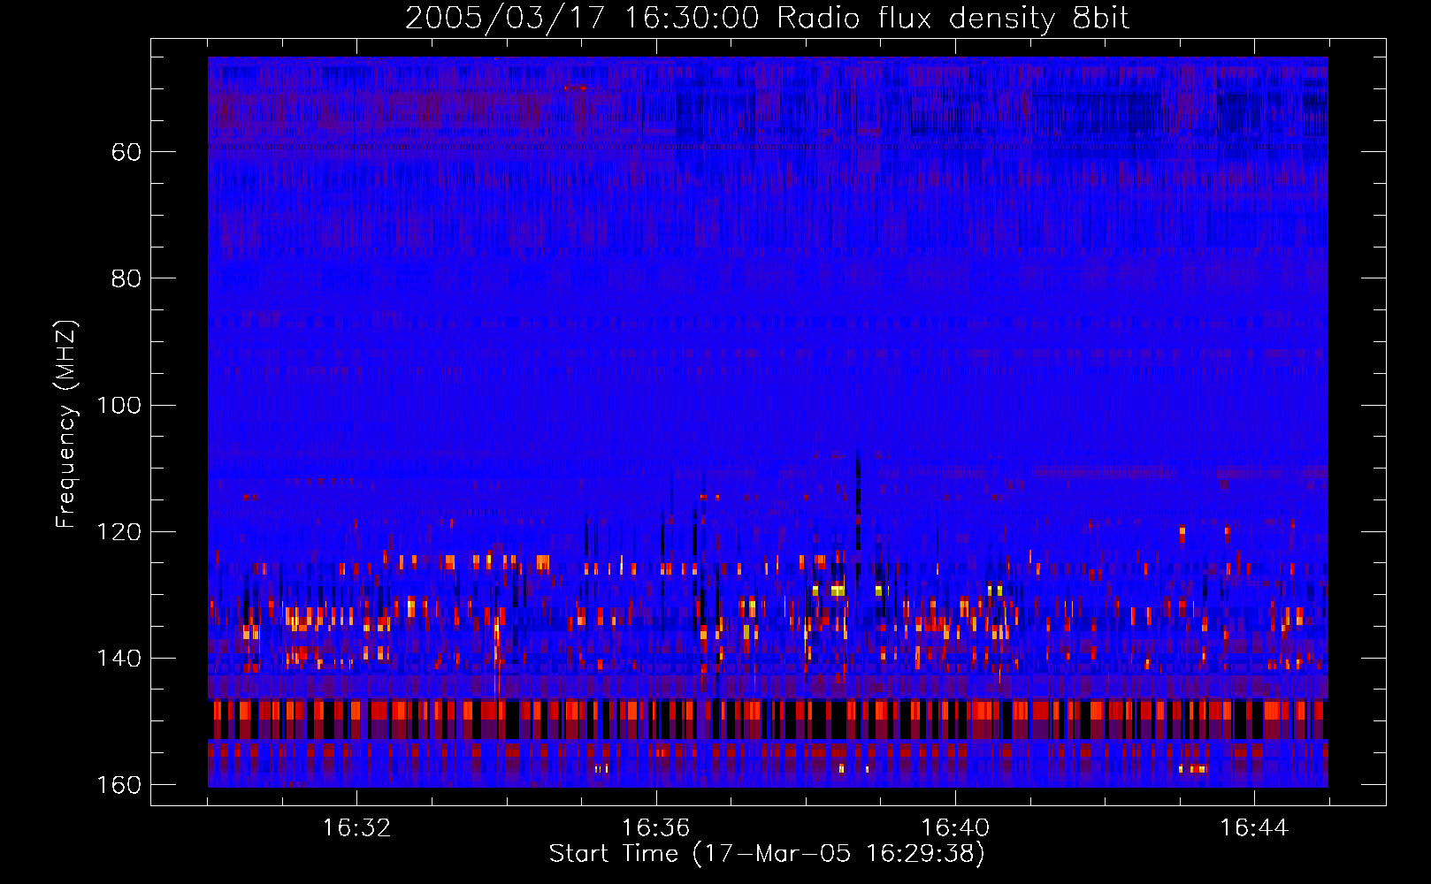Click the time tick label 16:36
The image size is (1431, 884).
click(655, 828)
